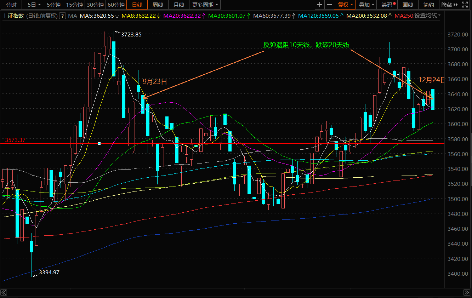Viewport: 472px width, 298px height.
Task: Click the MA5:3620.55 value
Action: coord(99,16)
